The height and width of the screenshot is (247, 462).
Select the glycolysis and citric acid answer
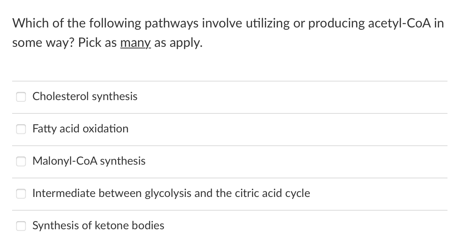tap(171, 193)
